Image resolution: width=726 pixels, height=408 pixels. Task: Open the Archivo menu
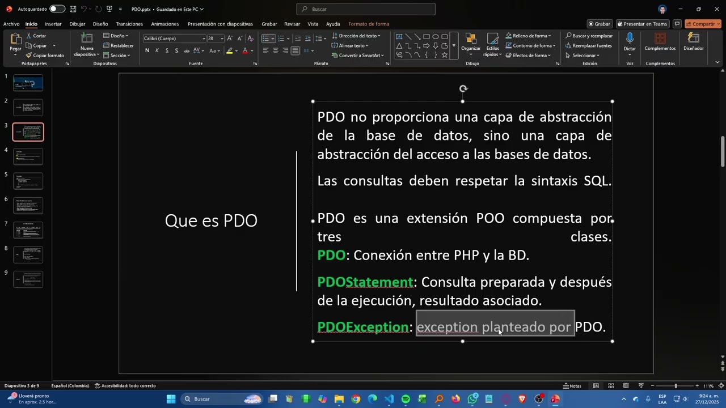pos(11,24)
